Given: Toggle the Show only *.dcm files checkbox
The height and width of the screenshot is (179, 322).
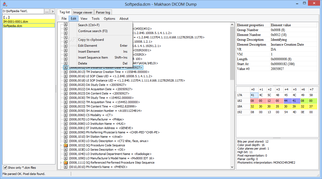Looking at the screenshot, I should [x=5, y=167].
